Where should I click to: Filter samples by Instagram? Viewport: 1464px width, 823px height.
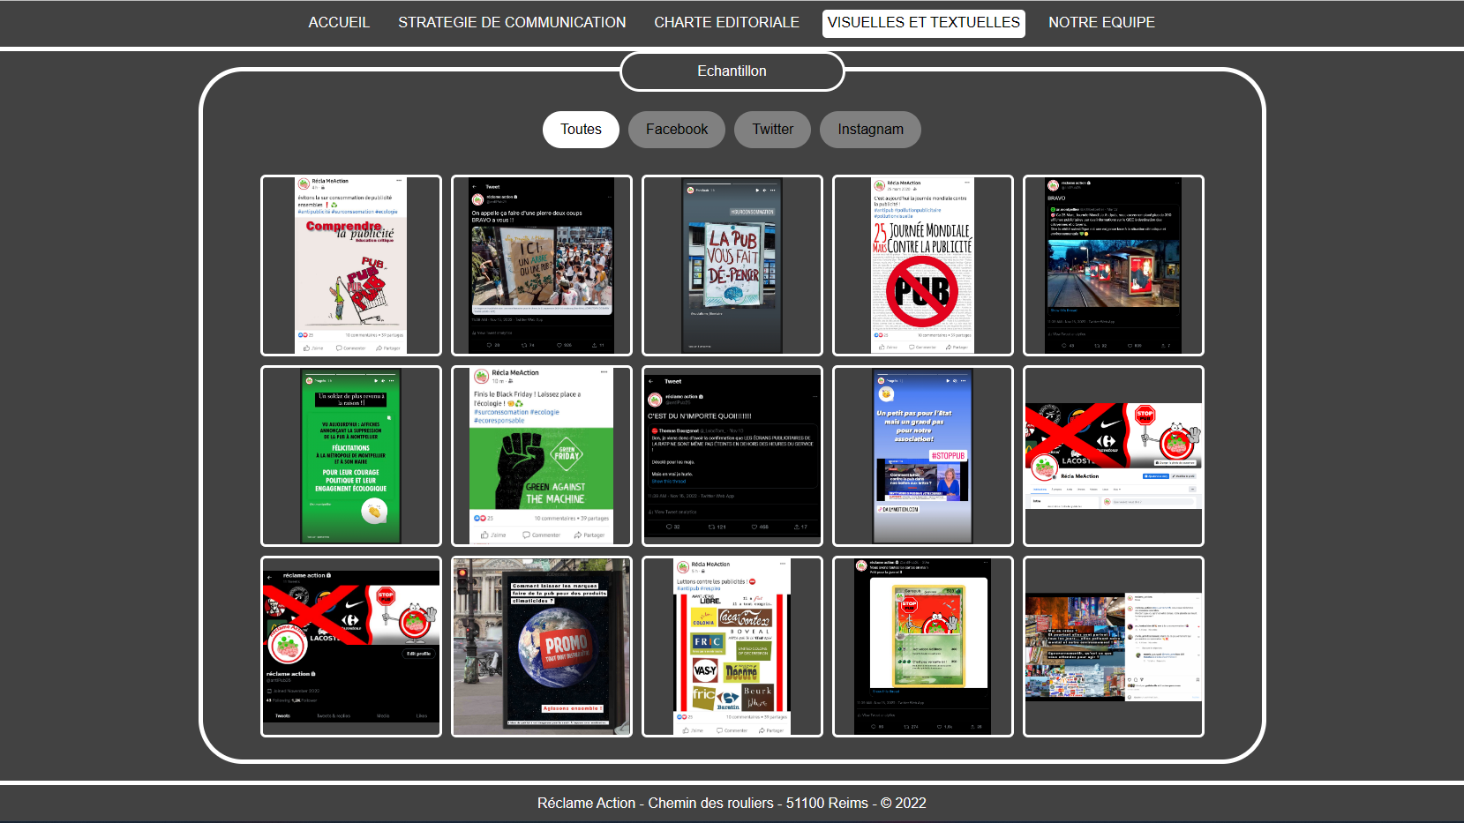870,130
